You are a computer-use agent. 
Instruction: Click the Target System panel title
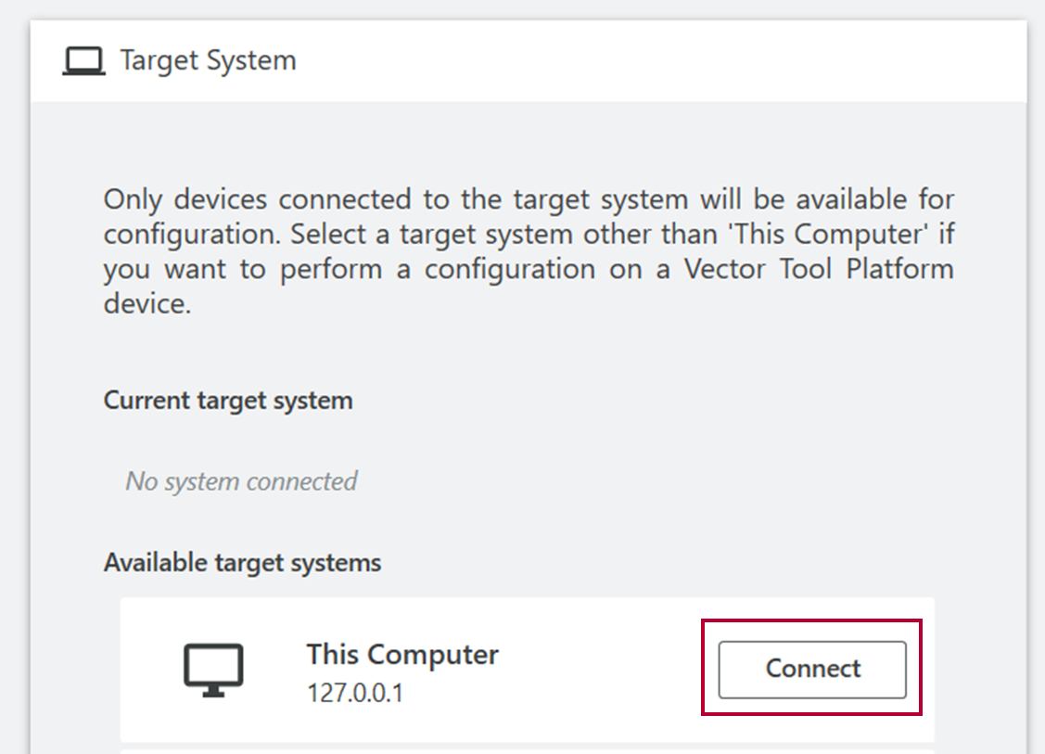[208, 60]
